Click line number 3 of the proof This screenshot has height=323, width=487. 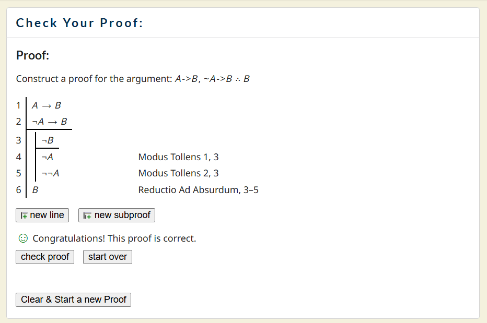(x=19, y=140)
